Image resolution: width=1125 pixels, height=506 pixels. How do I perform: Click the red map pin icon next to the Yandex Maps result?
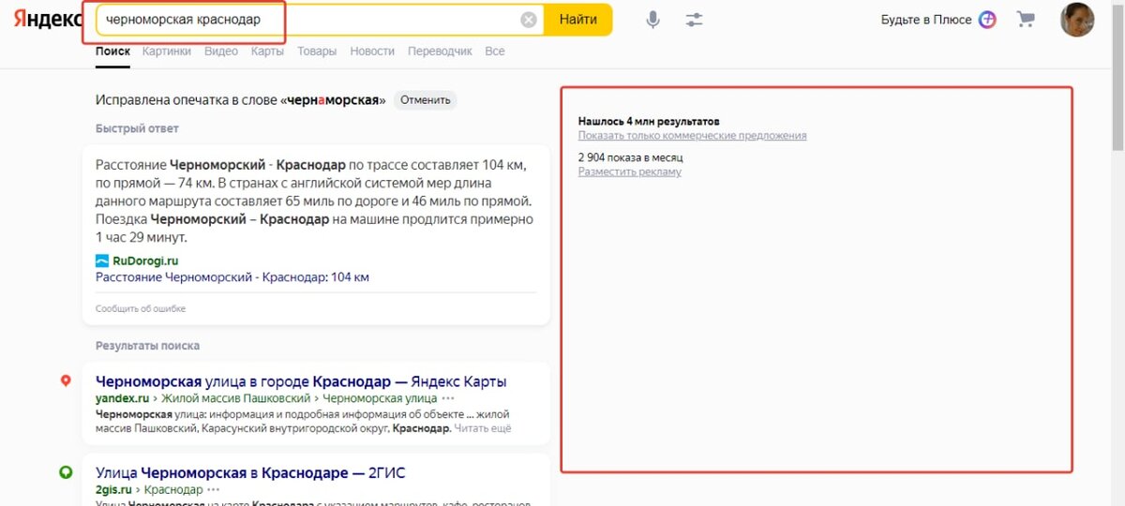[x=66, y=380]
